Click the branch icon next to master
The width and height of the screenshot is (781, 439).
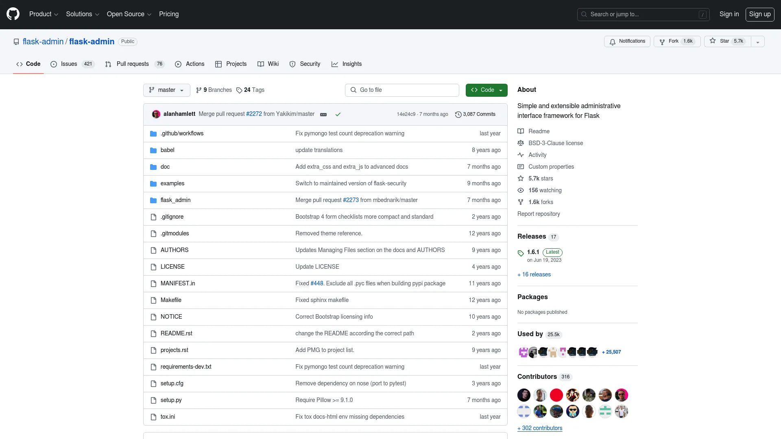pyautogui.click(x=152, y=89)
